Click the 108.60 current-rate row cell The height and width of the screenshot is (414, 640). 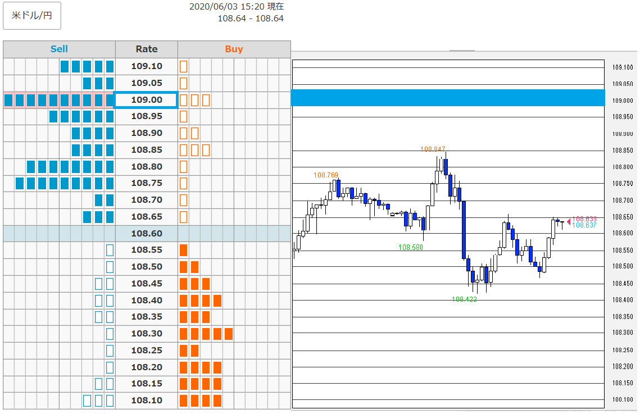(x=147, y=233)
